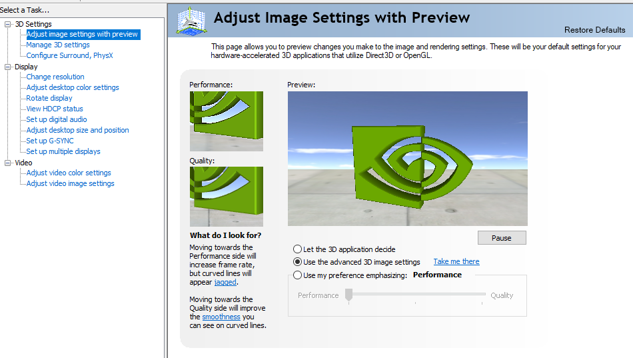
Task: Open Adjust video image settings
Action: [x=70, y=183]
